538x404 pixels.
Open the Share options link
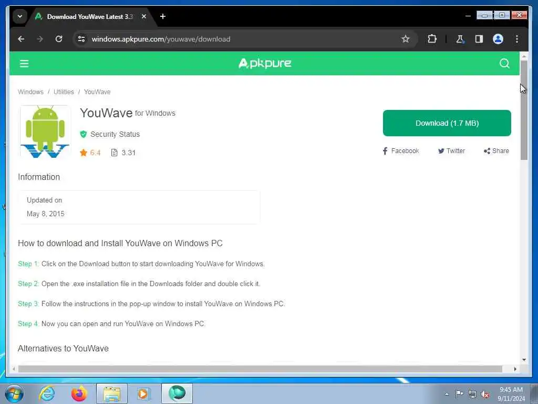496,151
